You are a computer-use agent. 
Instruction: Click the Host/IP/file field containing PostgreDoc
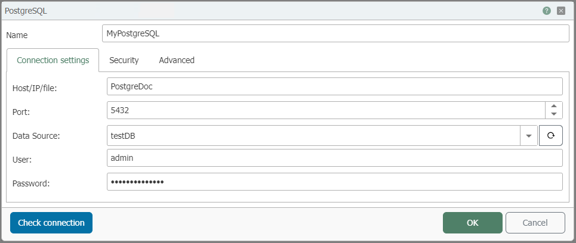[335, 86]
